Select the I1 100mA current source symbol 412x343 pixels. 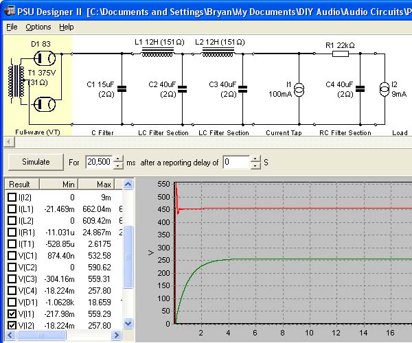tap(299, 90)
